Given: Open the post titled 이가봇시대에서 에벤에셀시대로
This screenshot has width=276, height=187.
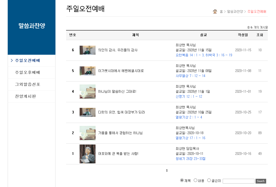Looking at the screenshot, I should pos(121,71).
